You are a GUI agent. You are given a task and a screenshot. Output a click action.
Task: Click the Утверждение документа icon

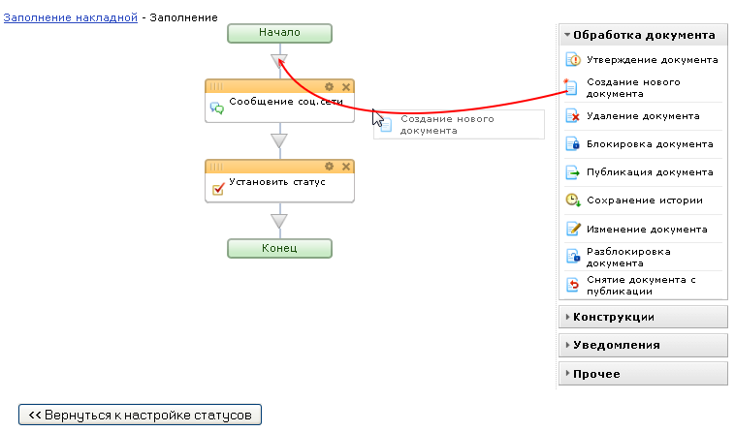click(x=572, y=60)
